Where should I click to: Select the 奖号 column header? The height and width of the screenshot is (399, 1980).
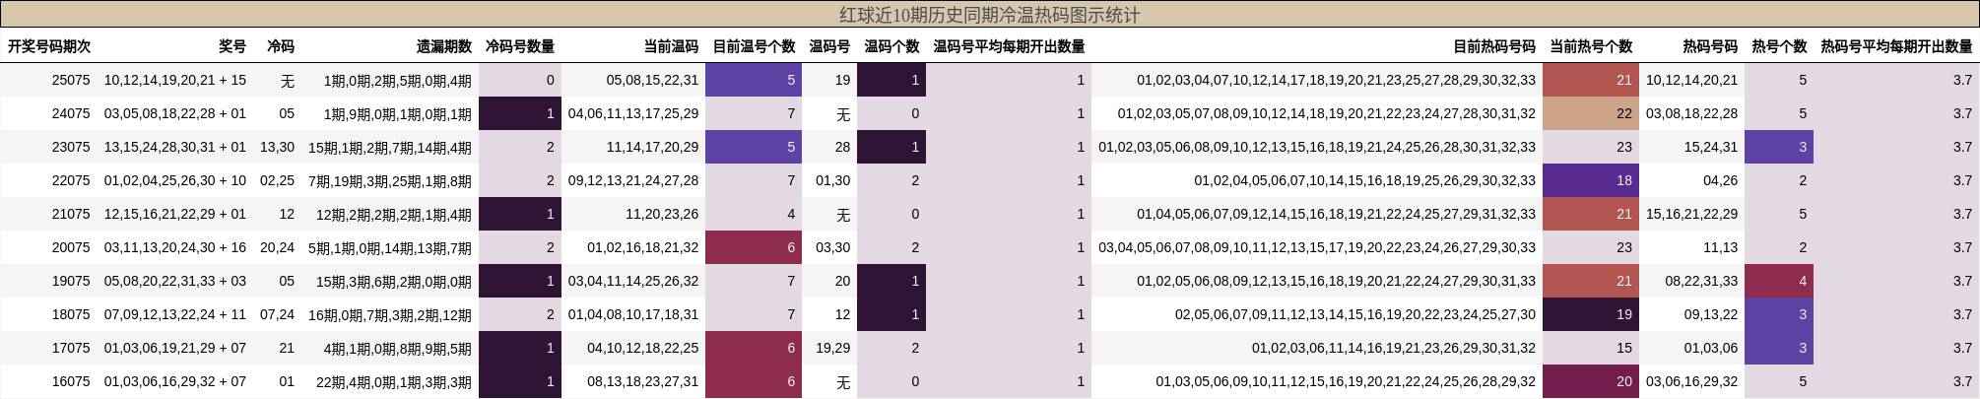tap(232, 46)
